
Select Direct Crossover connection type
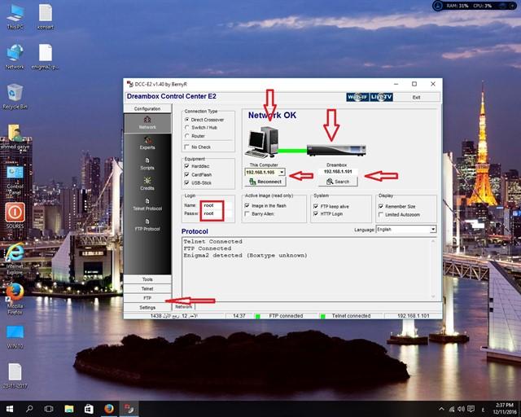pos(187,120)
